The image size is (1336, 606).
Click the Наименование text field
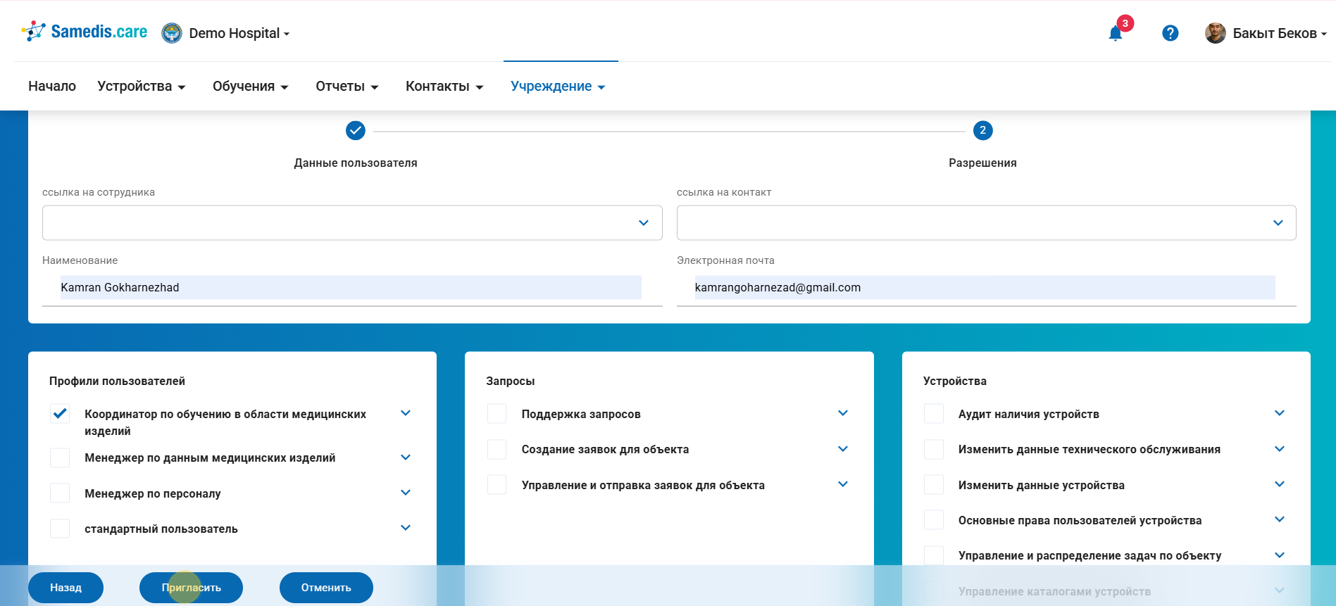click(x=351, y=287)
